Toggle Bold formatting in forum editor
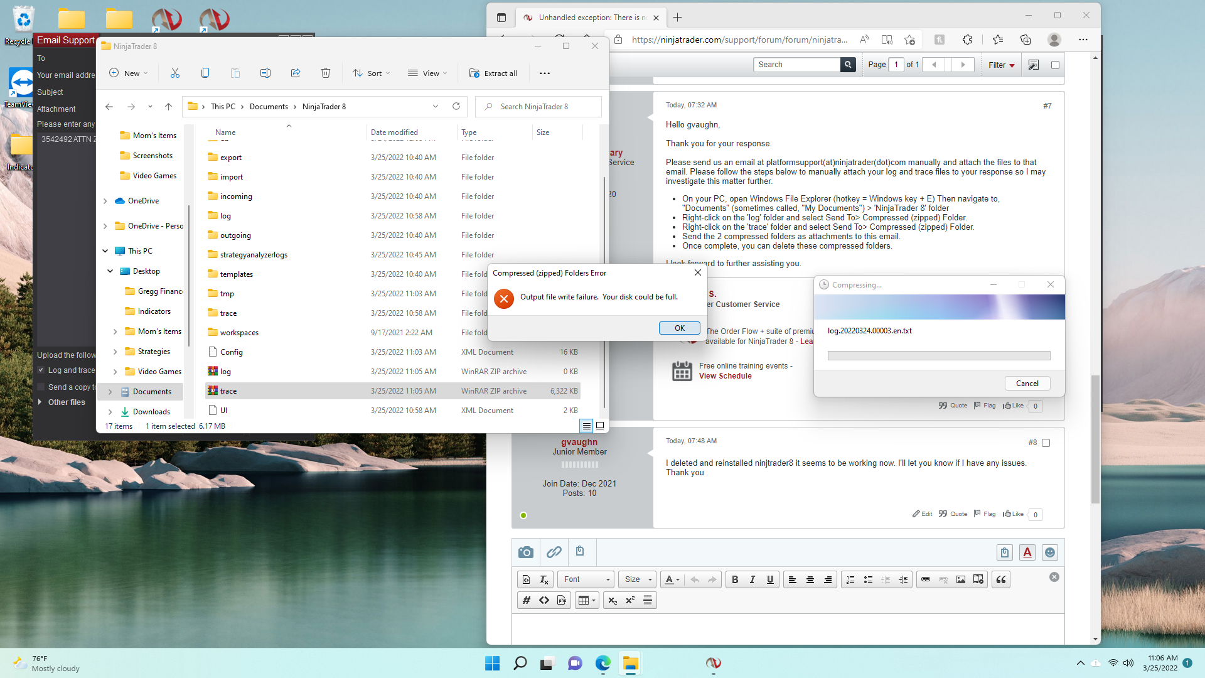Image resolution: width=1205 pixels, height=678 pixels. point(735,579)
